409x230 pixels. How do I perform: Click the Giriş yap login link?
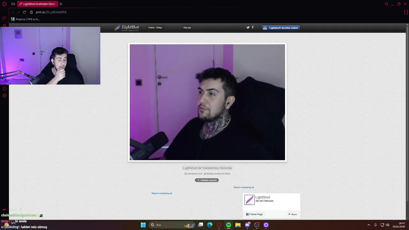[187, 28]
